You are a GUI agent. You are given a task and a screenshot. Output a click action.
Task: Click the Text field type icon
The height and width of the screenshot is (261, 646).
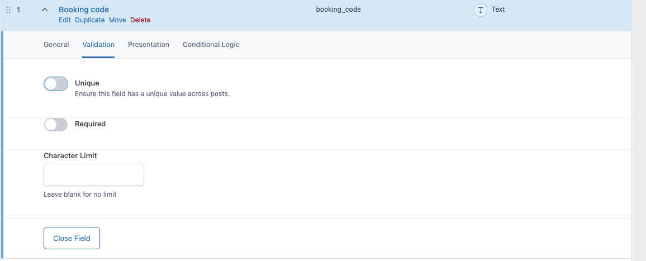(481, 10)
